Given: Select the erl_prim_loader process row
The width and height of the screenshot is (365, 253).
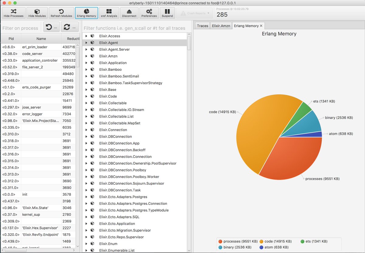Looking at the screenshot, I should [38, 47].
